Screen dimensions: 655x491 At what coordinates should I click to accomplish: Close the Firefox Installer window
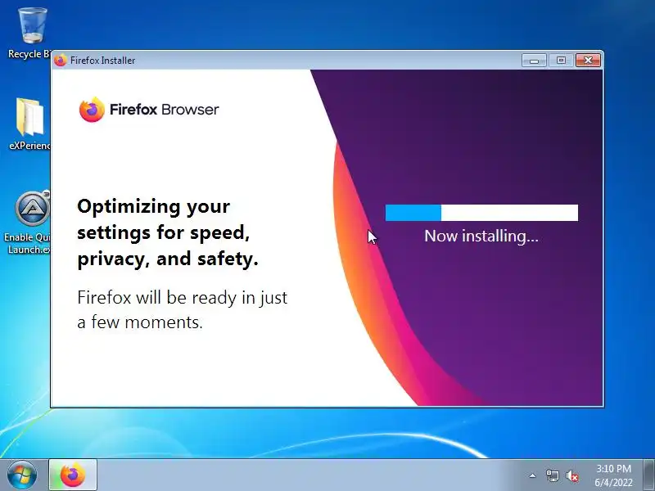tap(588, 61)
